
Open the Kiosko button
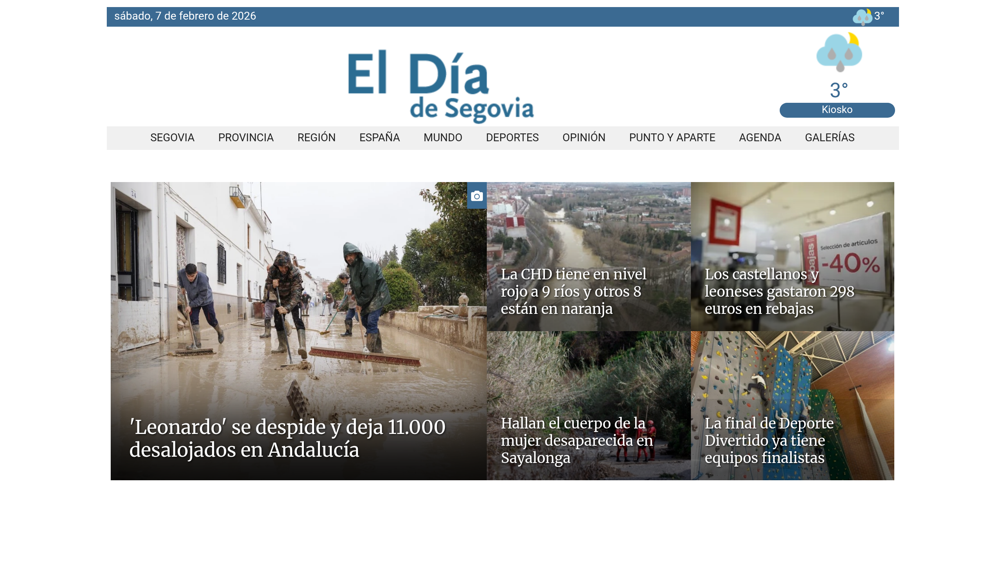[837, 110]
